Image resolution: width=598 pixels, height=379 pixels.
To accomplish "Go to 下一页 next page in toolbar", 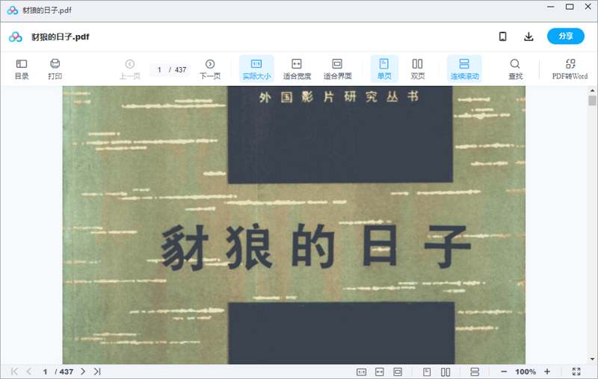I will pyautogui.click(x=210, y=69).
